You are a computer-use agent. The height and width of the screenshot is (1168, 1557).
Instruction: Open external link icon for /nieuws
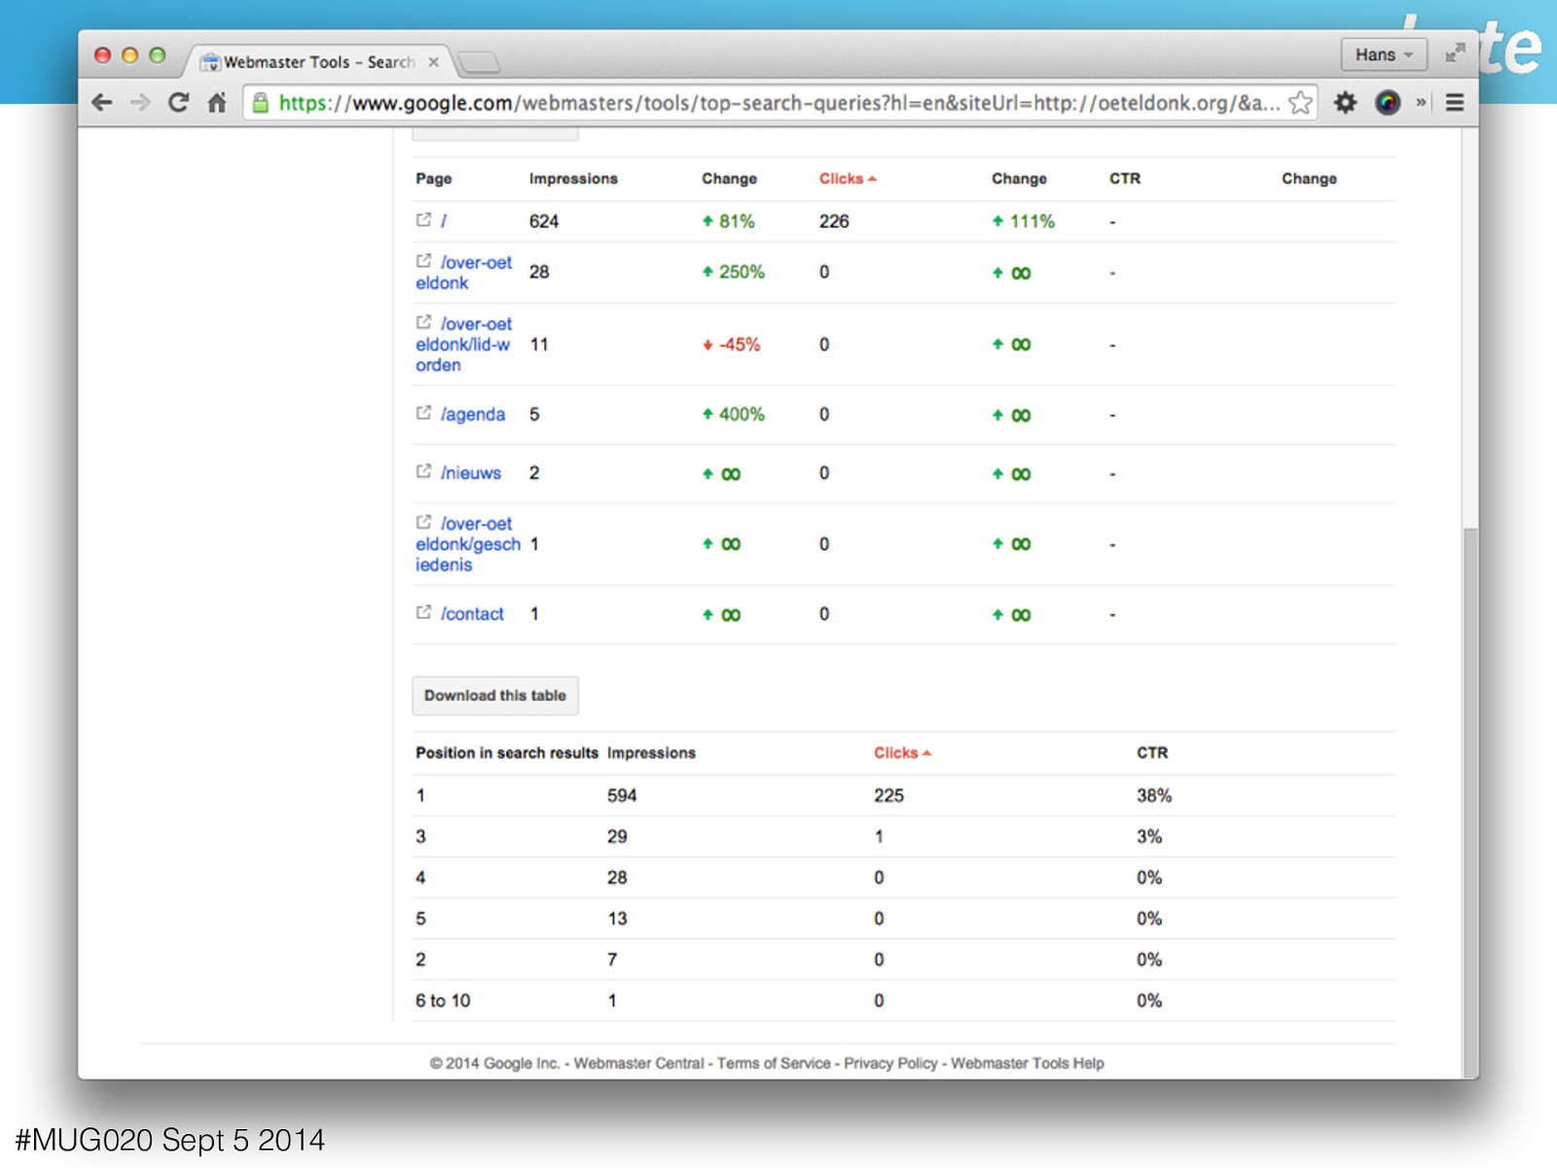[423, 471]
